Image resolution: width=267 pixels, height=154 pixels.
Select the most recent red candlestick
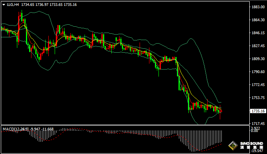221,111
